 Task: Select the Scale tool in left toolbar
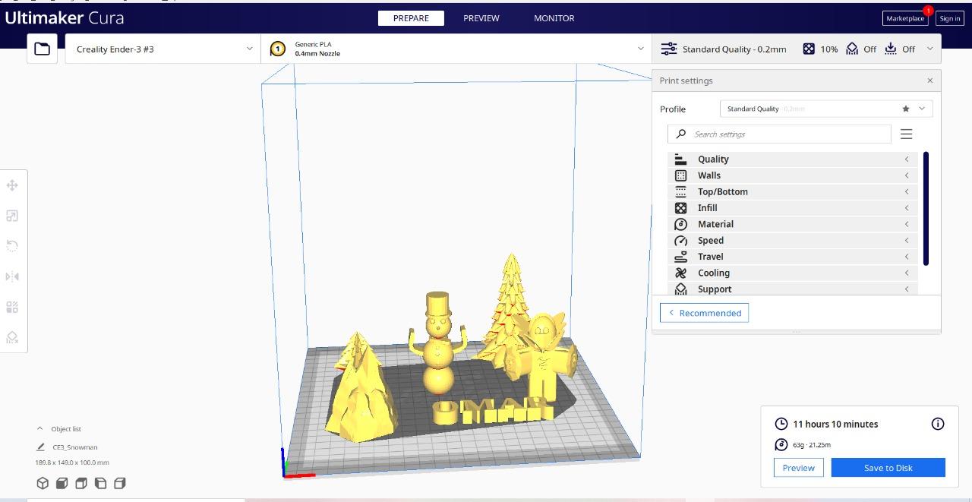(12, 216)
